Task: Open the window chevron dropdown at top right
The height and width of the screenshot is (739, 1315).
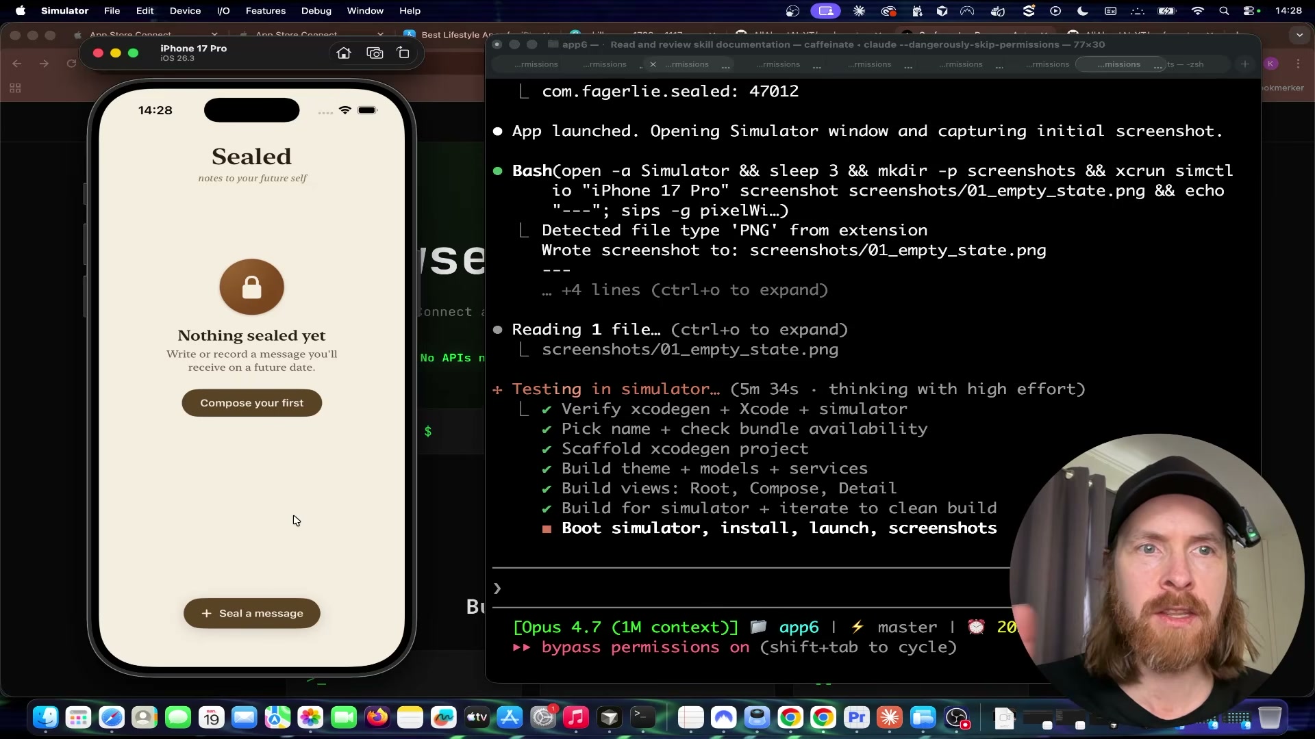Action: pos(1299,34)
